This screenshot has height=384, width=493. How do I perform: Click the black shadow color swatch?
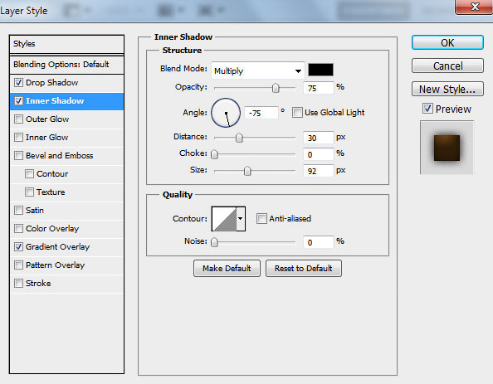tap(320, 70)
